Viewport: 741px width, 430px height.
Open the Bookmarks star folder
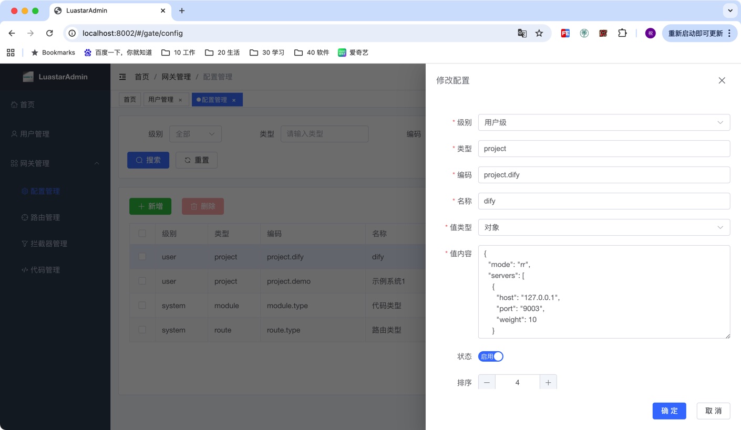53,53
